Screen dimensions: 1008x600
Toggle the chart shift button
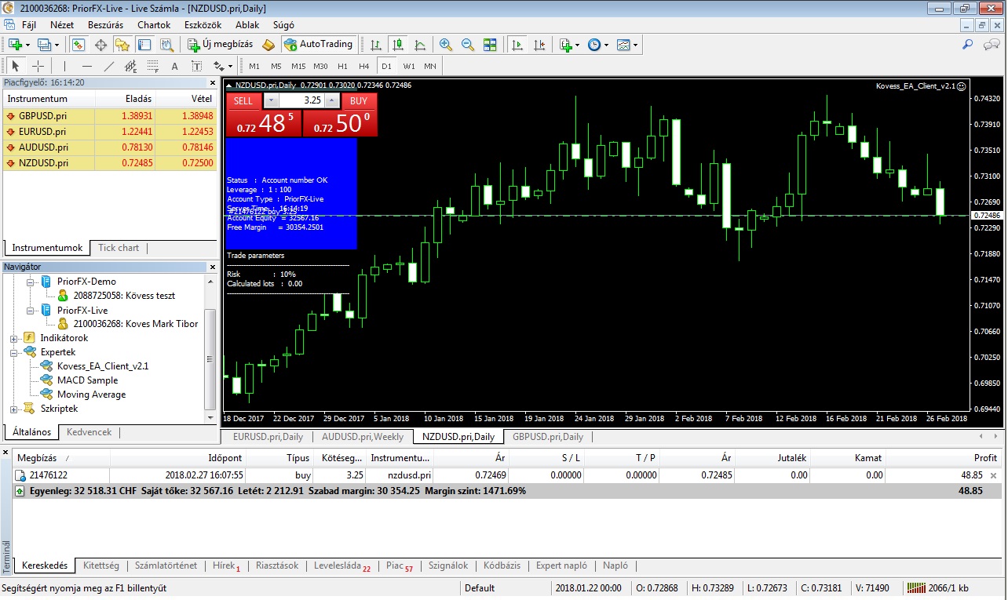click(538, 45)
